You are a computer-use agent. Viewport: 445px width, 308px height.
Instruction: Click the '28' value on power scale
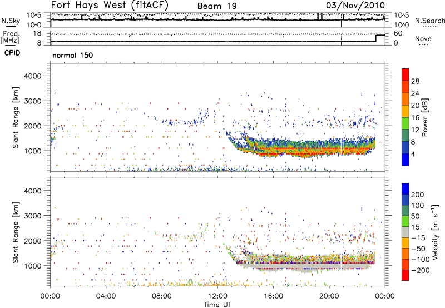[415, 81]
